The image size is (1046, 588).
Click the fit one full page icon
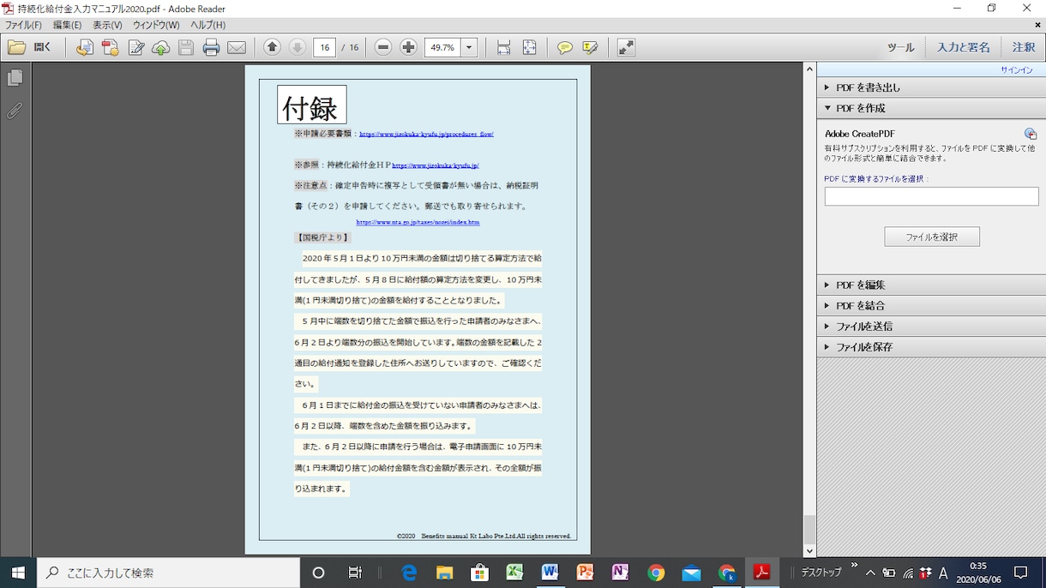click(x=530, y=48)
